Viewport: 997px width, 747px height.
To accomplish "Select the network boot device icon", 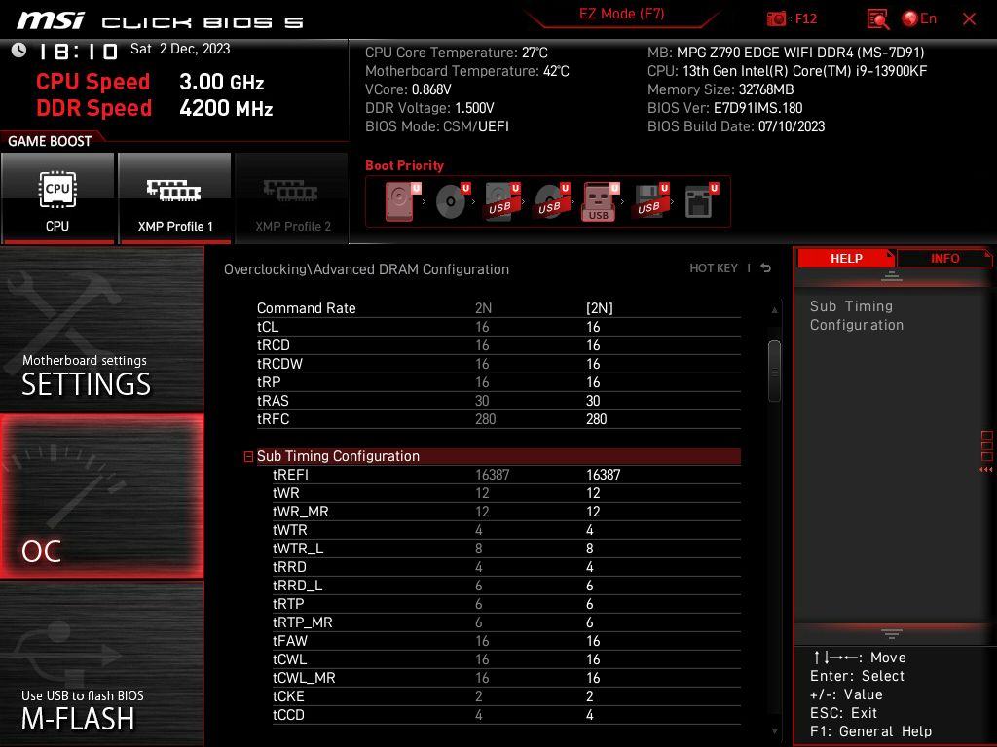I will pyautogui.click(x=701, y=201).
